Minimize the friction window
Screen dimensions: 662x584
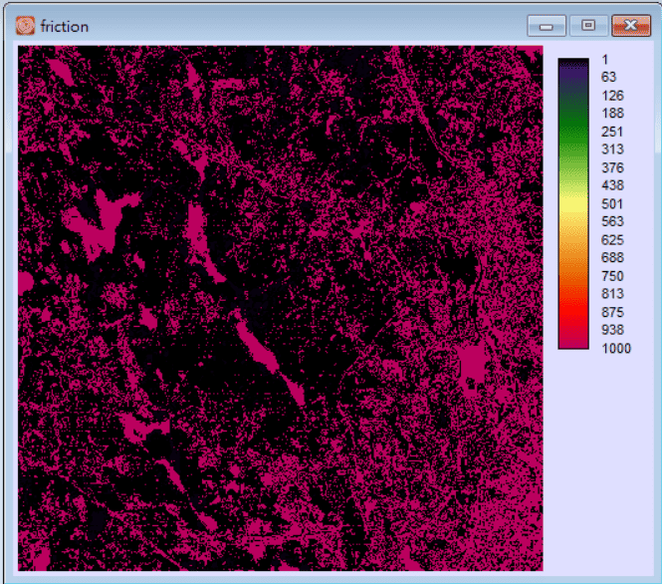(547, 26)
